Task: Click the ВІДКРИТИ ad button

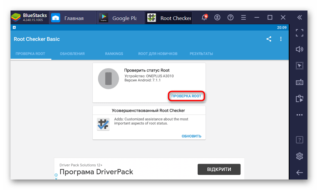Action: click(219, 169)
